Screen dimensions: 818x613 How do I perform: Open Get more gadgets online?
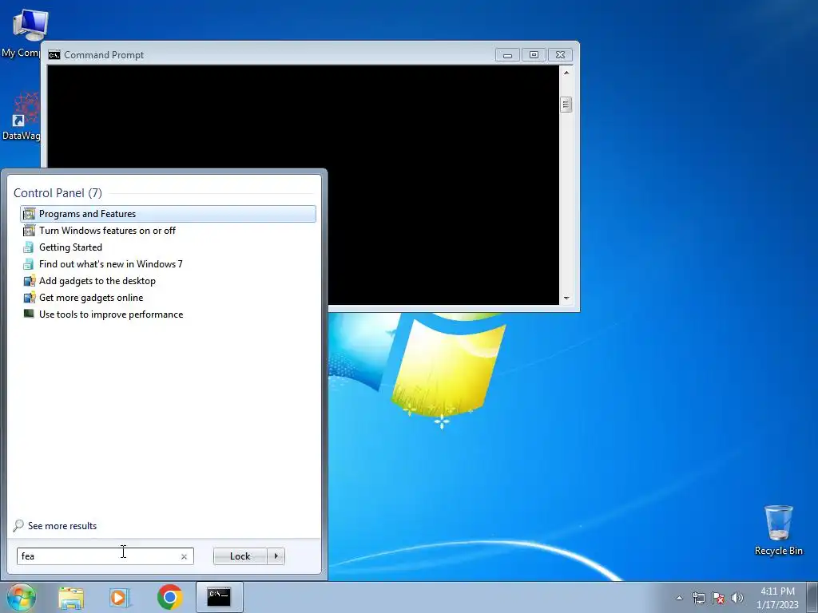pos(168,297)
